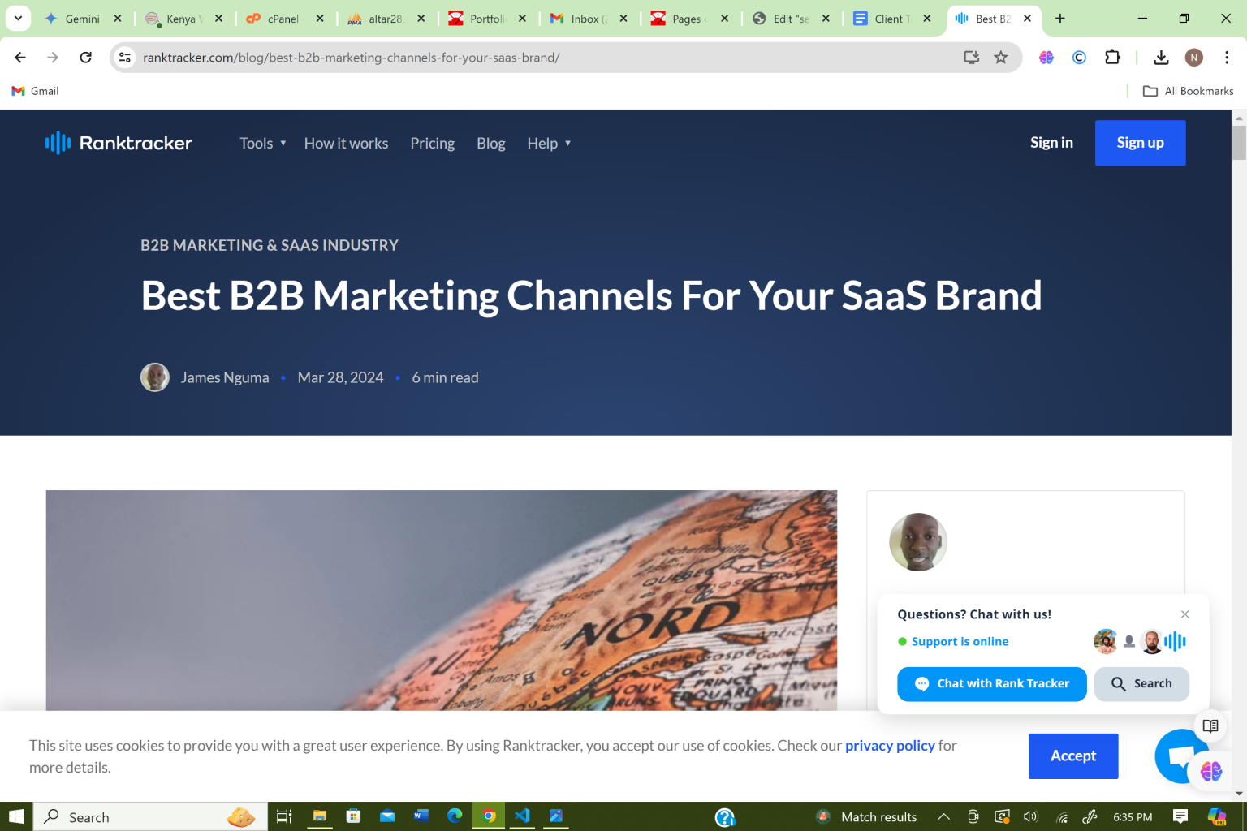Viewport: 1247px width, 831px height.
Task: Open the notification center
Action: (1180, 816)
